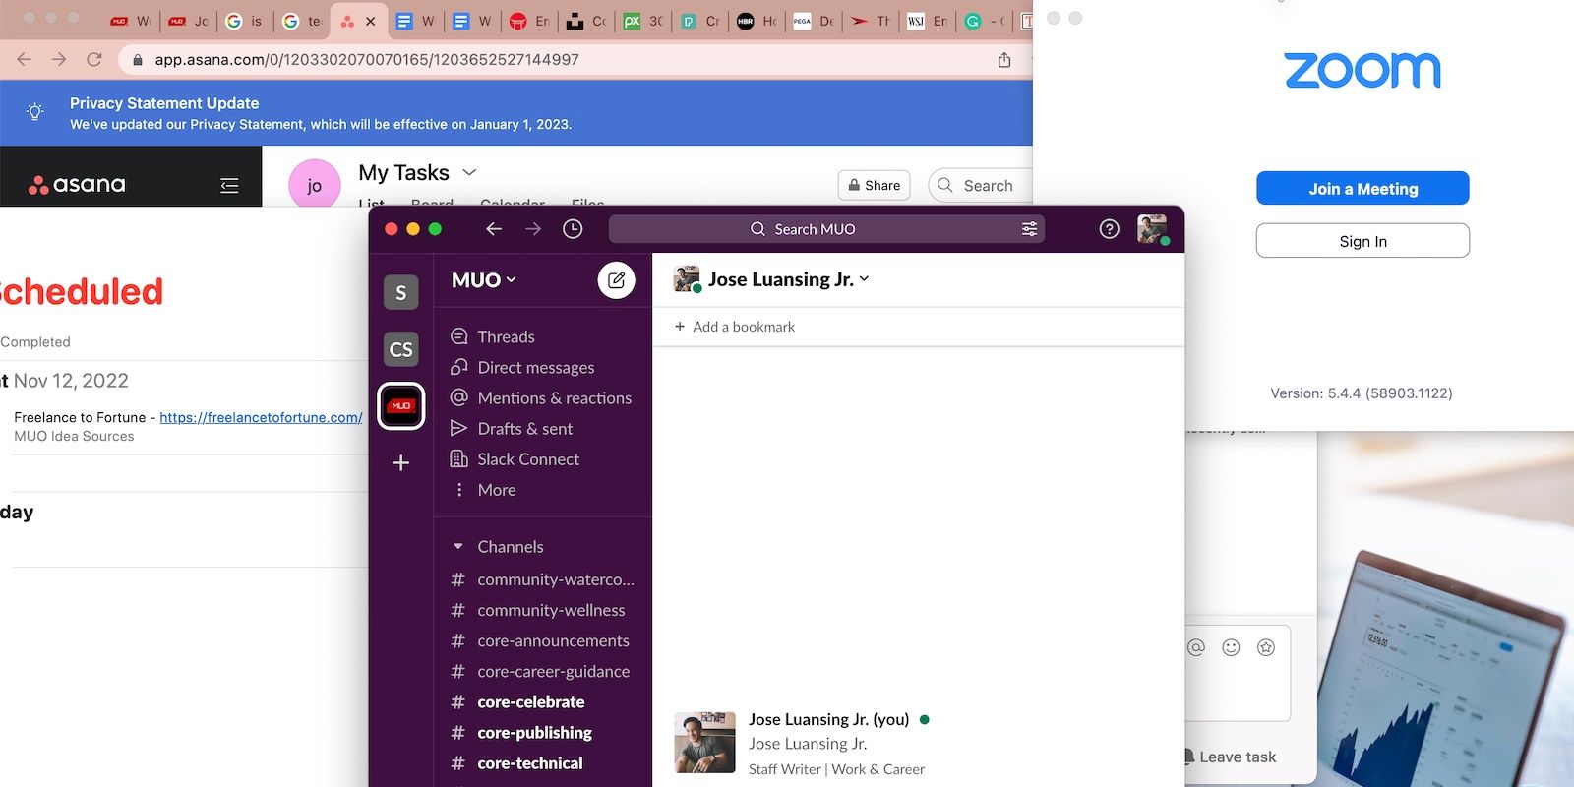This screenshot has width=1574, height=787.
Task: Switch to the S workspace in Slack
Action: click(x=401, y=292)
